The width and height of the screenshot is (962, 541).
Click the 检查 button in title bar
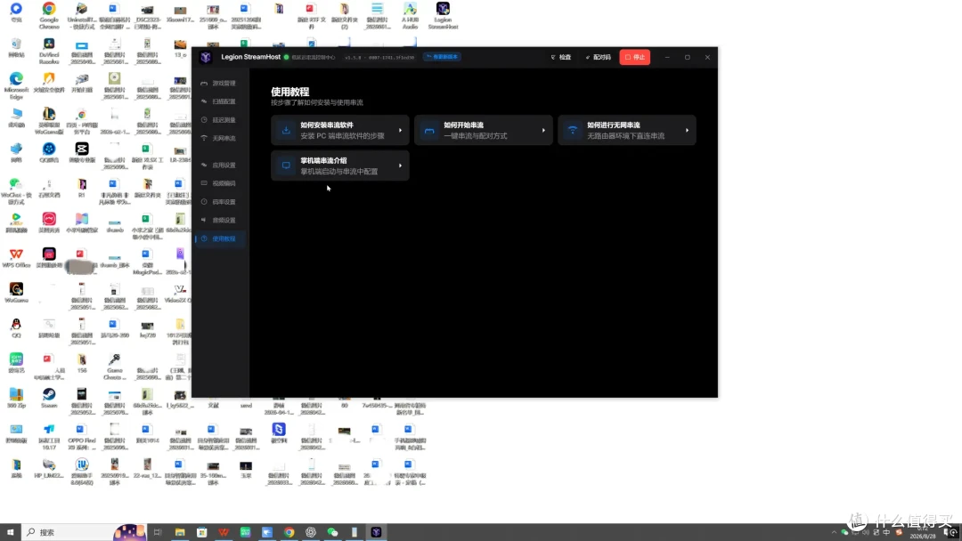(561, 57)
